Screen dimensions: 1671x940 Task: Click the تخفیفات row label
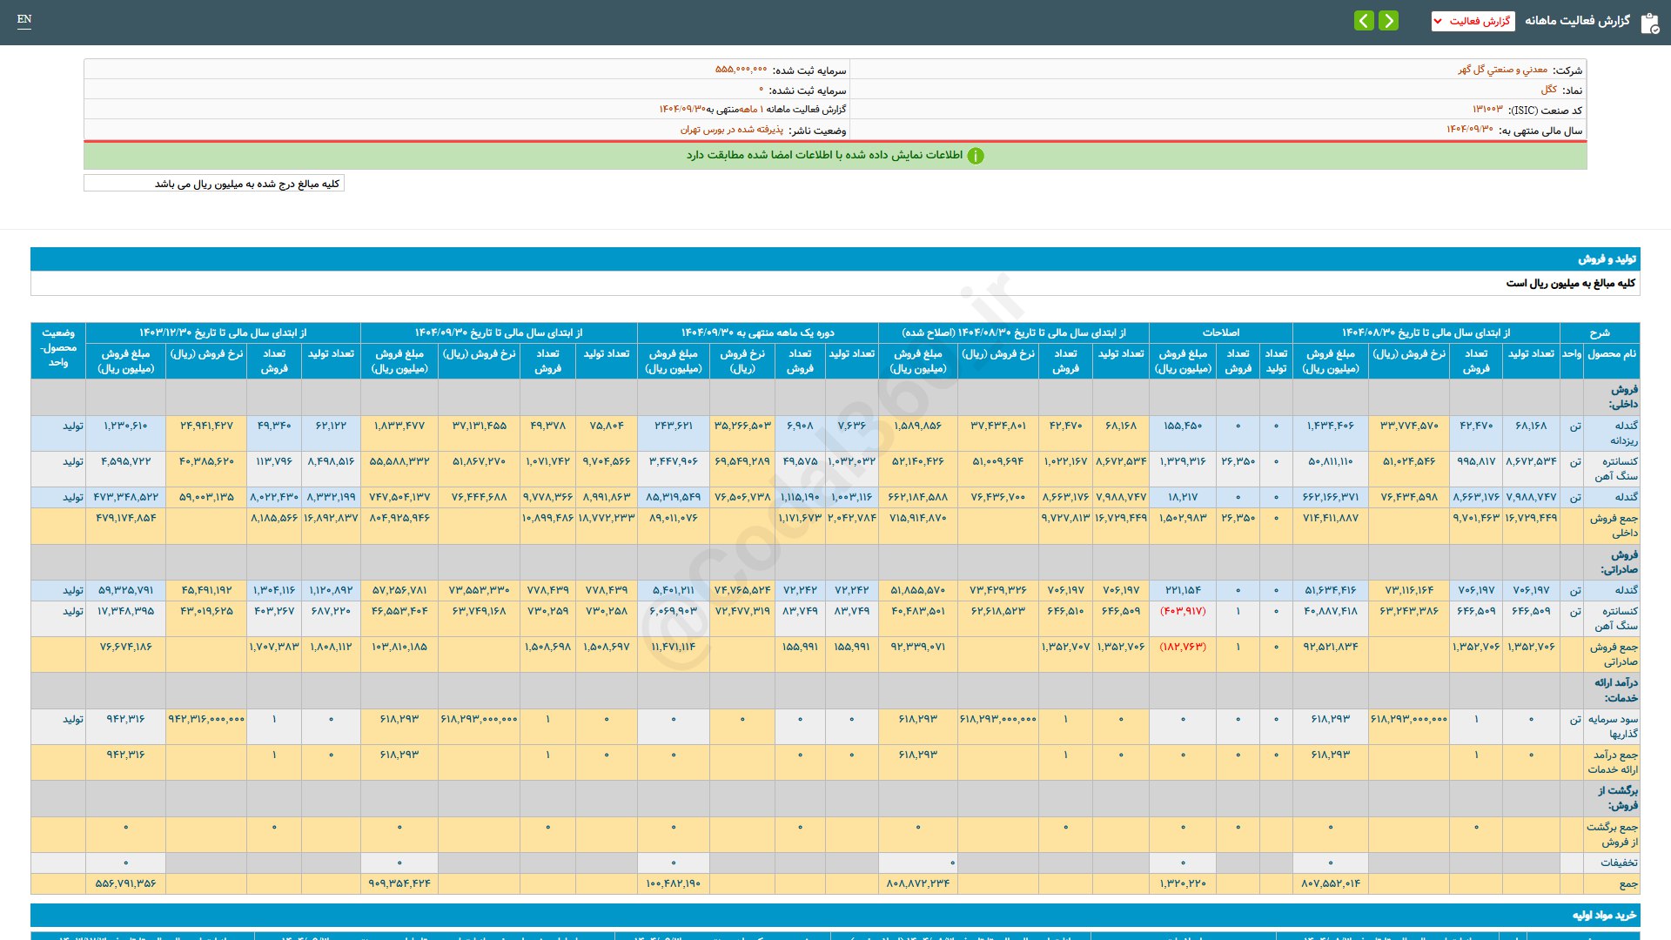(x=1618, y=863)
